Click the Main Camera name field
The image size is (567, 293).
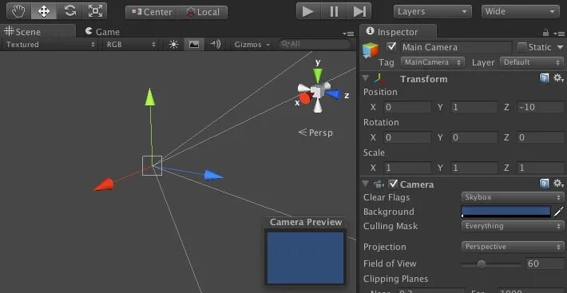(x=456, y=47)
